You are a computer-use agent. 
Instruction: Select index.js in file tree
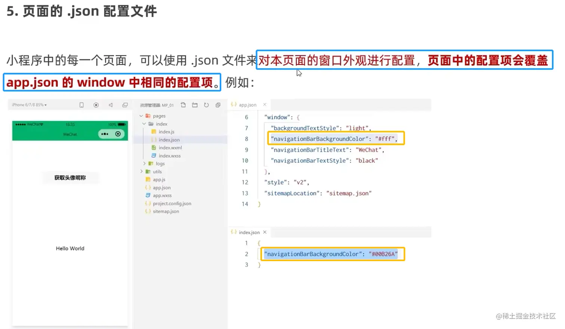coord(166,132)
